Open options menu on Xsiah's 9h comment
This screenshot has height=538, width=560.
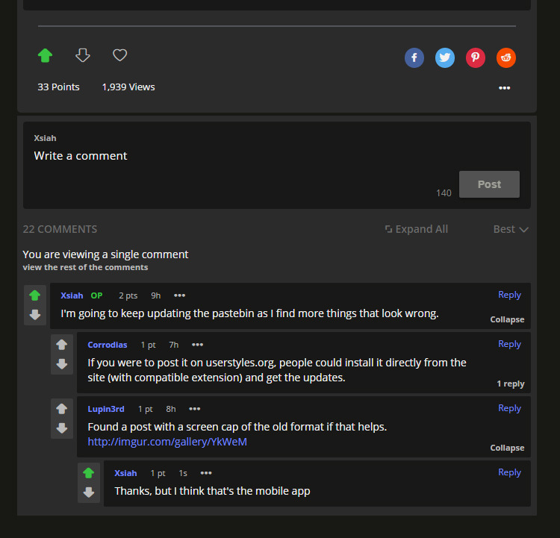click(x=179, y=295)
